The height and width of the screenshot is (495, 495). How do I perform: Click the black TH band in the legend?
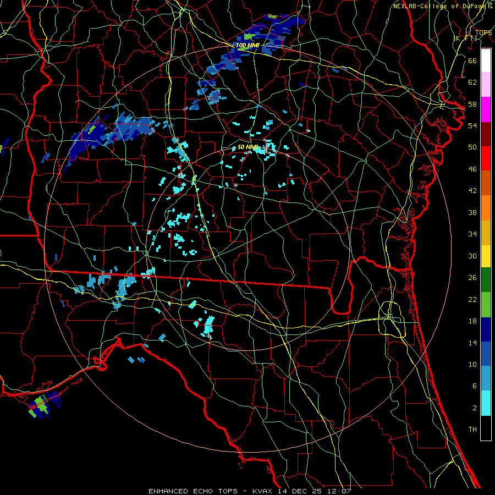(x=486, y=428)
